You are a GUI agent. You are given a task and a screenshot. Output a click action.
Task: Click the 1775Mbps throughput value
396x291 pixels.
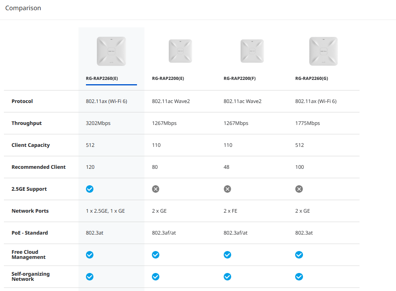click(307, 123)
